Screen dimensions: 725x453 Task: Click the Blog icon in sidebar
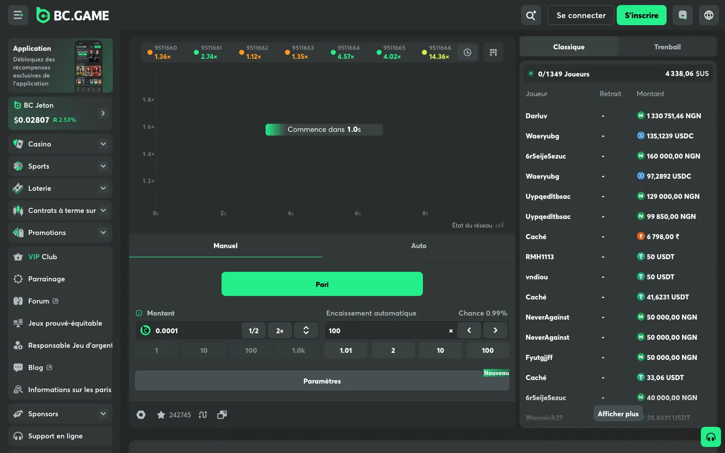point(18,367)
